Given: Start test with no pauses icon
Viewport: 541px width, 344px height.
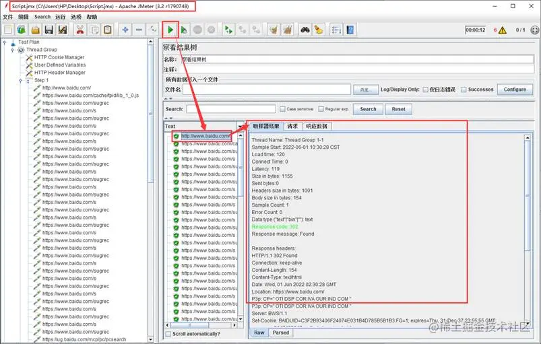Looking at the screenshot, I should 184,30.
